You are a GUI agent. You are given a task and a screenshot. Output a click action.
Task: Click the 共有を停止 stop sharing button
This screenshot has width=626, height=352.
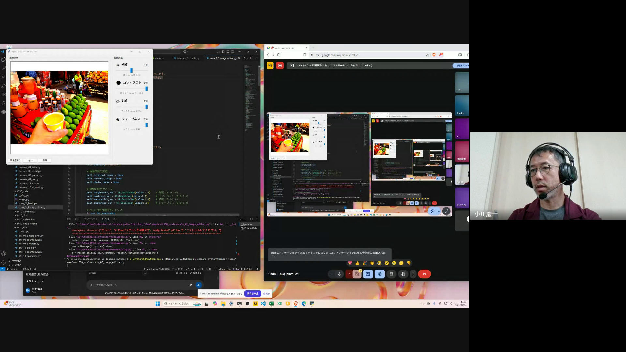coord(252,294)
